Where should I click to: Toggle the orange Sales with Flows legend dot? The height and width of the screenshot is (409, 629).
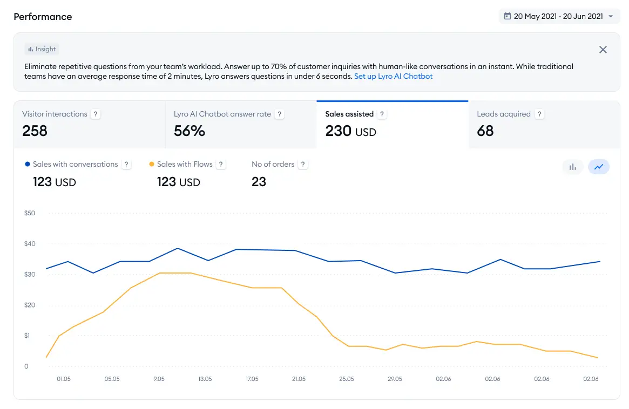(152, 164)
